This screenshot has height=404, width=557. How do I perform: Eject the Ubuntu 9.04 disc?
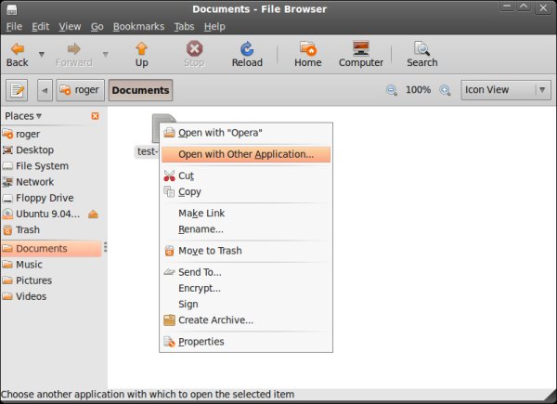(x=93, y=215)
